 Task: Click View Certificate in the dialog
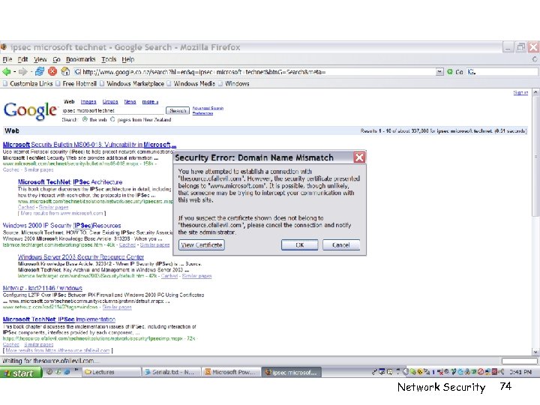click(202, 244)
